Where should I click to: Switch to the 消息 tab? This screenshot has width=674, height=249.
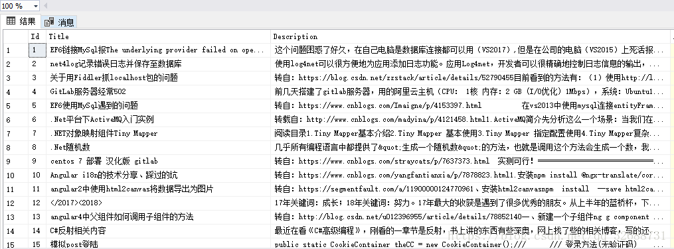(x=59, y=22)
